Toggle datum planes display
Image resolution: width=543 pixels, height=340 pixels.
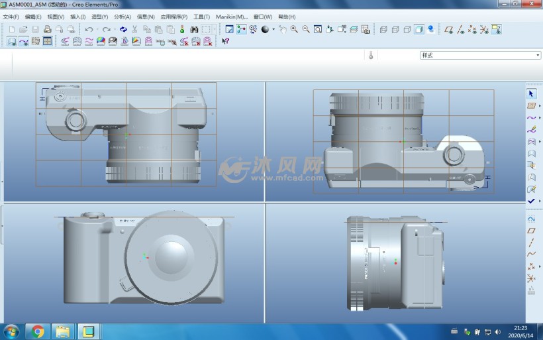[x=449, y=29]
